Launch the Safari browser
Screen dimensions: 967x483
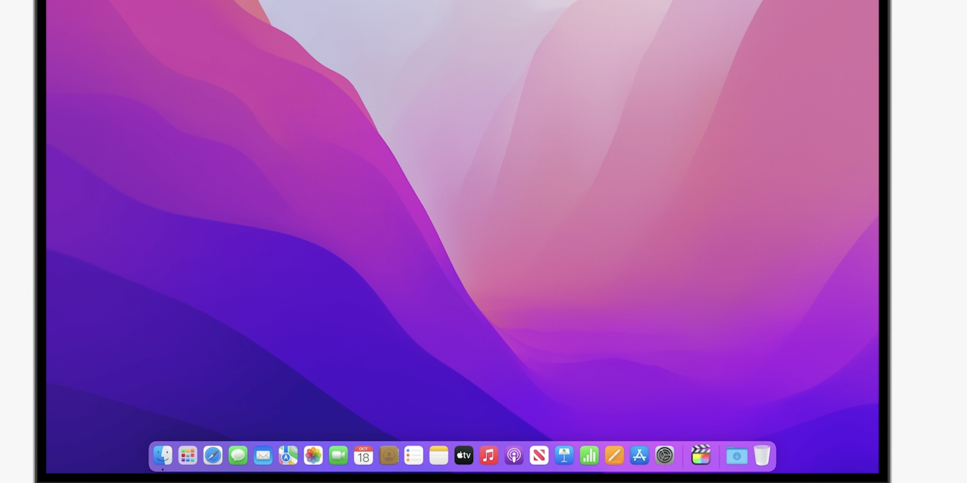[213, 455]
